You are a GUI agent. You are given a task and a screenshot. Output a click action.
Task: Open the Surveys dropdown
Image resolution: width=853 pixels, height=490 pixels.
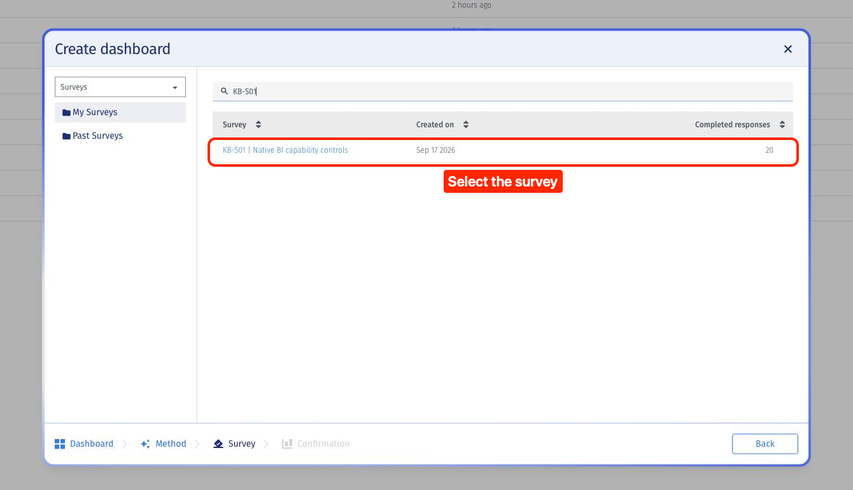click(120, 87)
